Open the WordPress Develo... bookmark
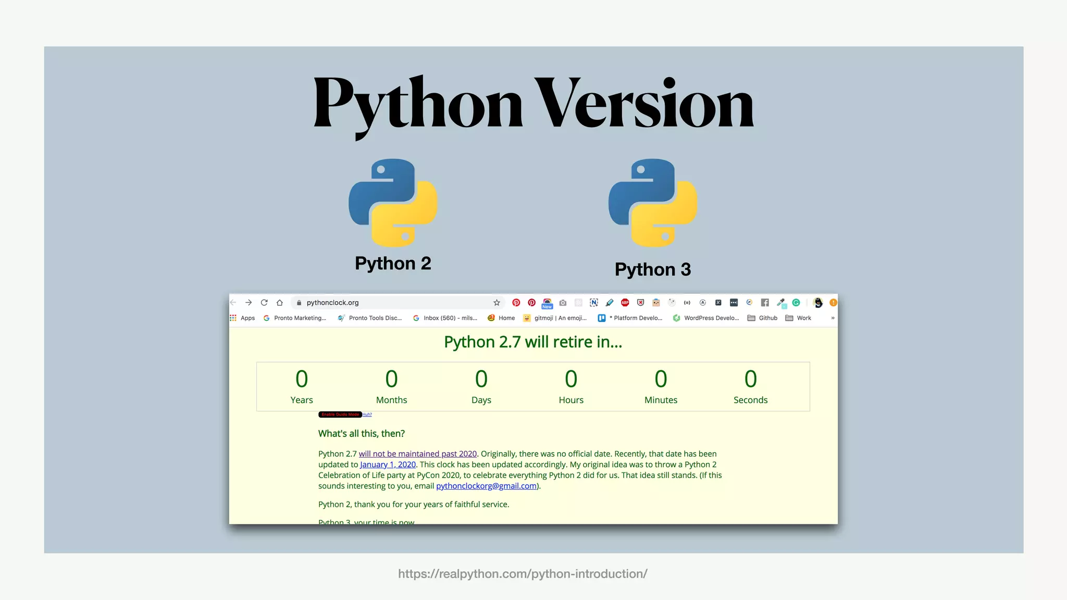Image resolution: width=1067 pixels, height=600 pixels. [706, 318]
